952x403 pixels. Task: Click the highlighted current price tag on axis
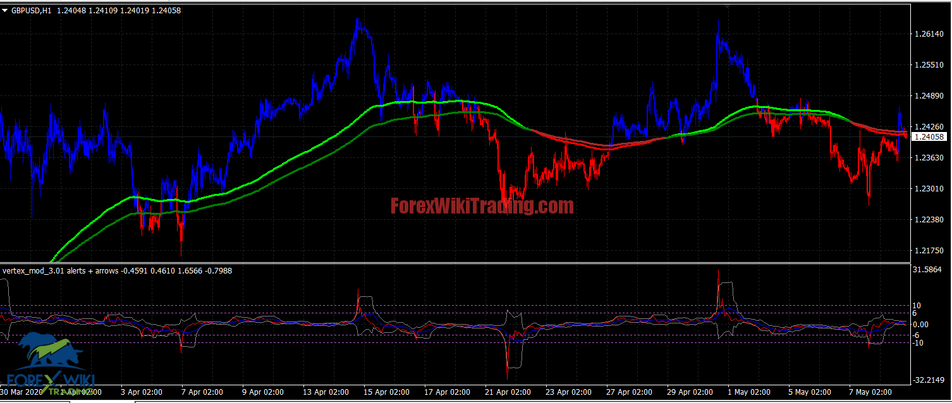click(929, 136)
